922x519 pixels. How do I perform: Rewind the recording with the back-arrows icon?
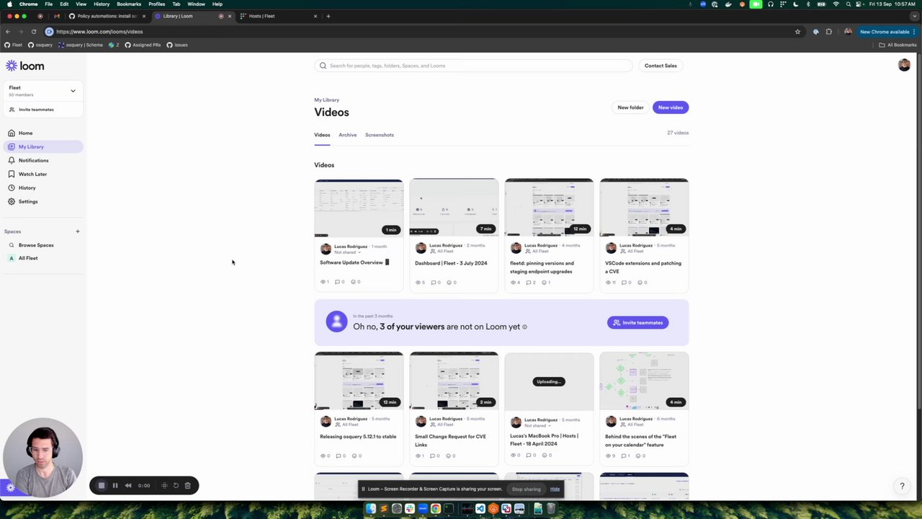click(128, 485)
